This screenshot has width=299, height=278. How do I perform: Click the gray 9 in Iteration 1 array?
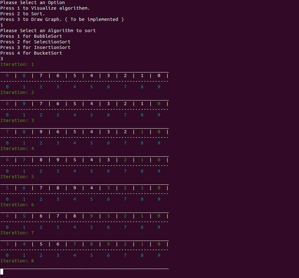(x=7, y=76)
